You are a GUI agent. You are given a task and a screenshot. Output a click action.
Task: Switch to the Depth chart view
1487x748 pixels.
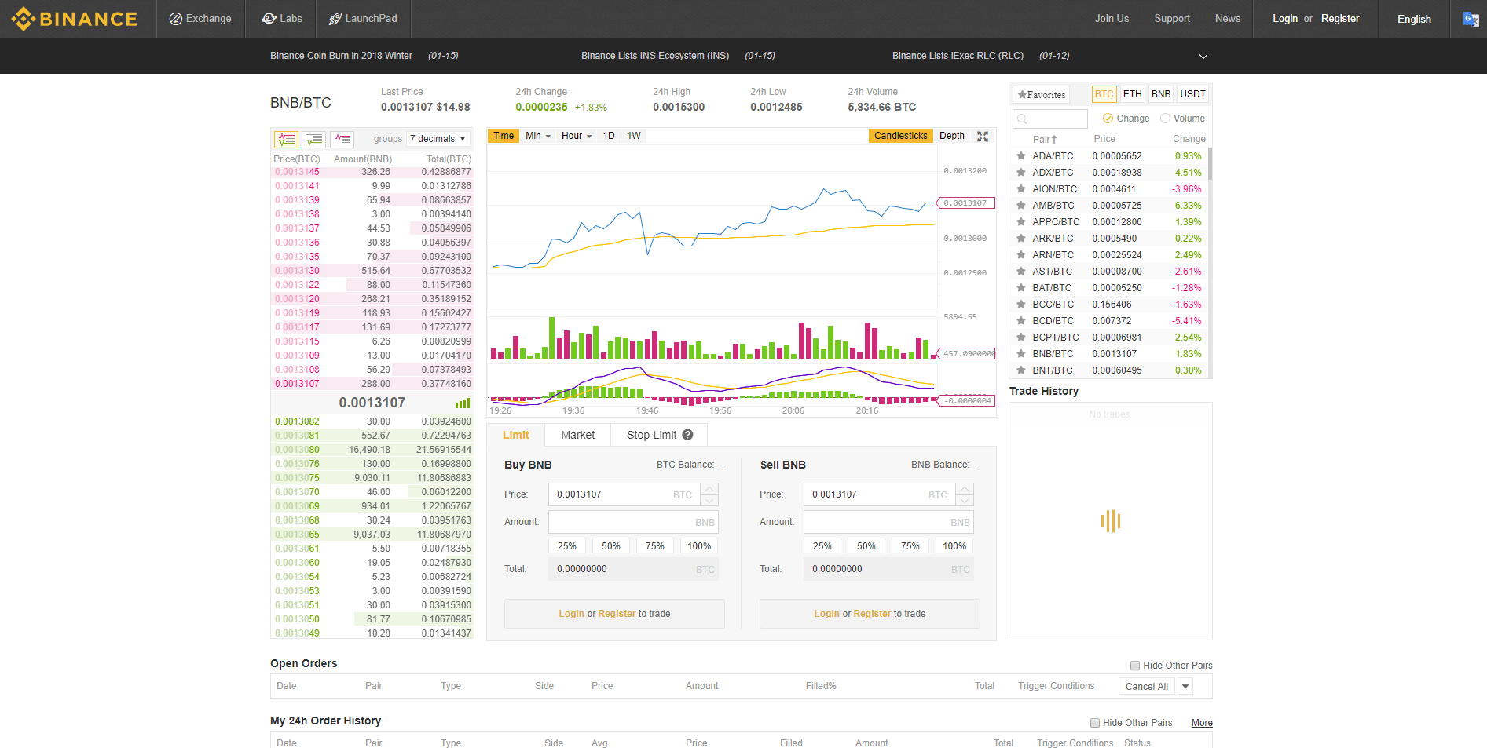[x=951, y=135]
